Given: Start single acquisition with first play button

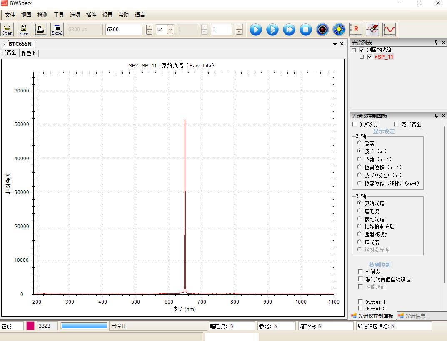Looking at the screenshot, I should tap(256, 30).
